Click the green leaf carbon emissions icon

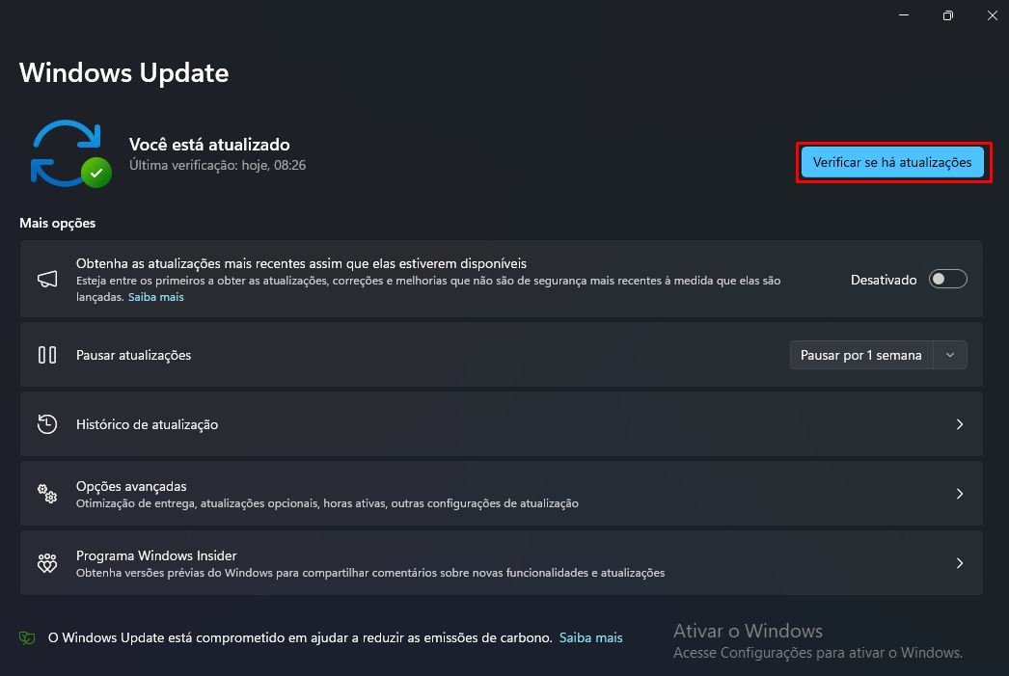[28, 638]
